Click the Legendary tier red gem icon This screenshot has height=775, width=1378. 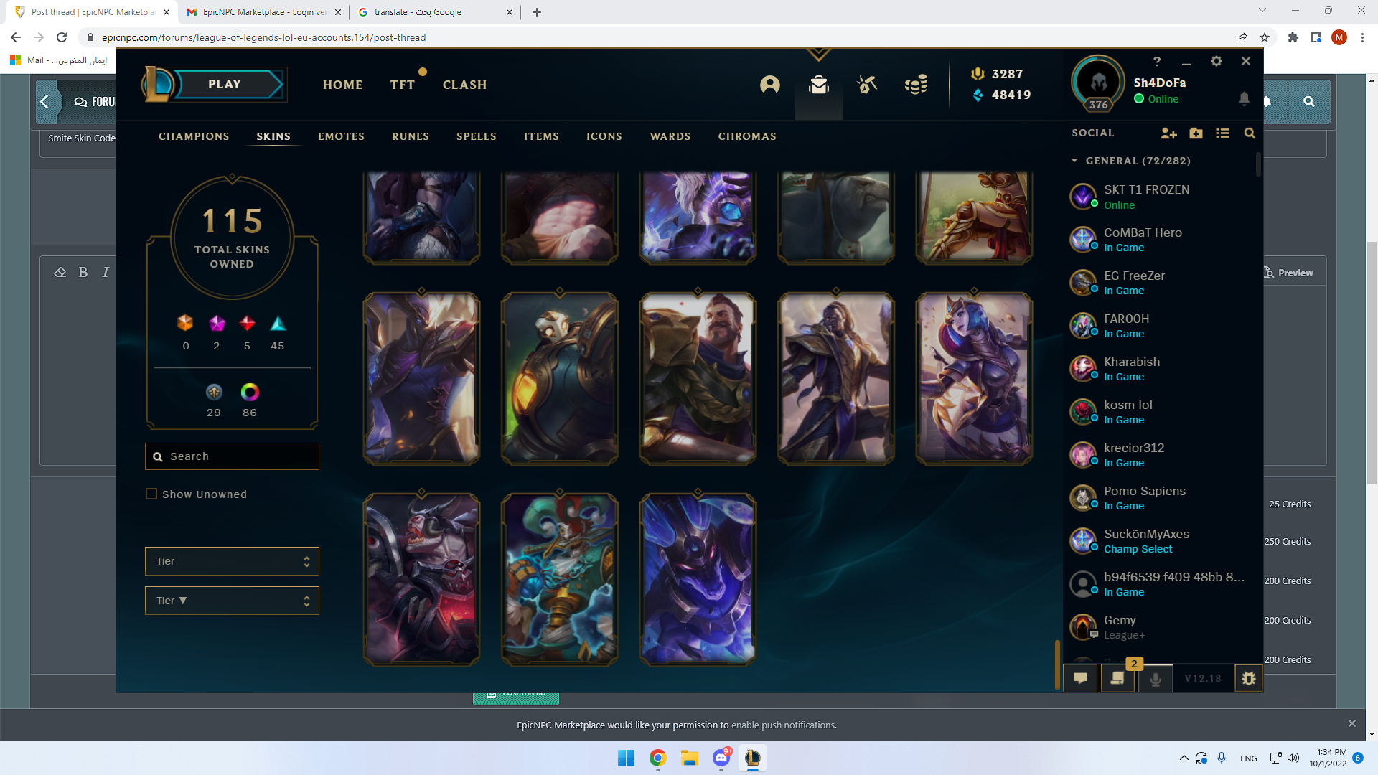tap(248, 323)
